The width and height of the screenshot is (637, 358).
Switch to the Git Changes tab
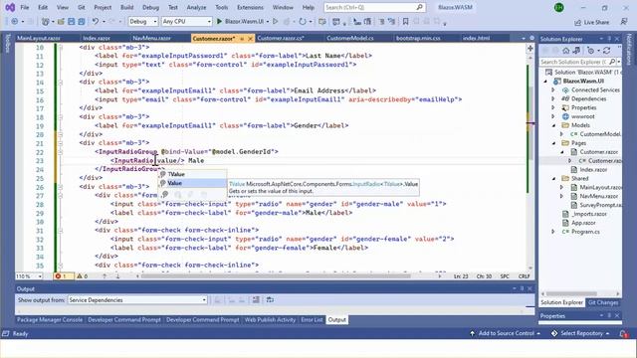click(x=603, y=302)
